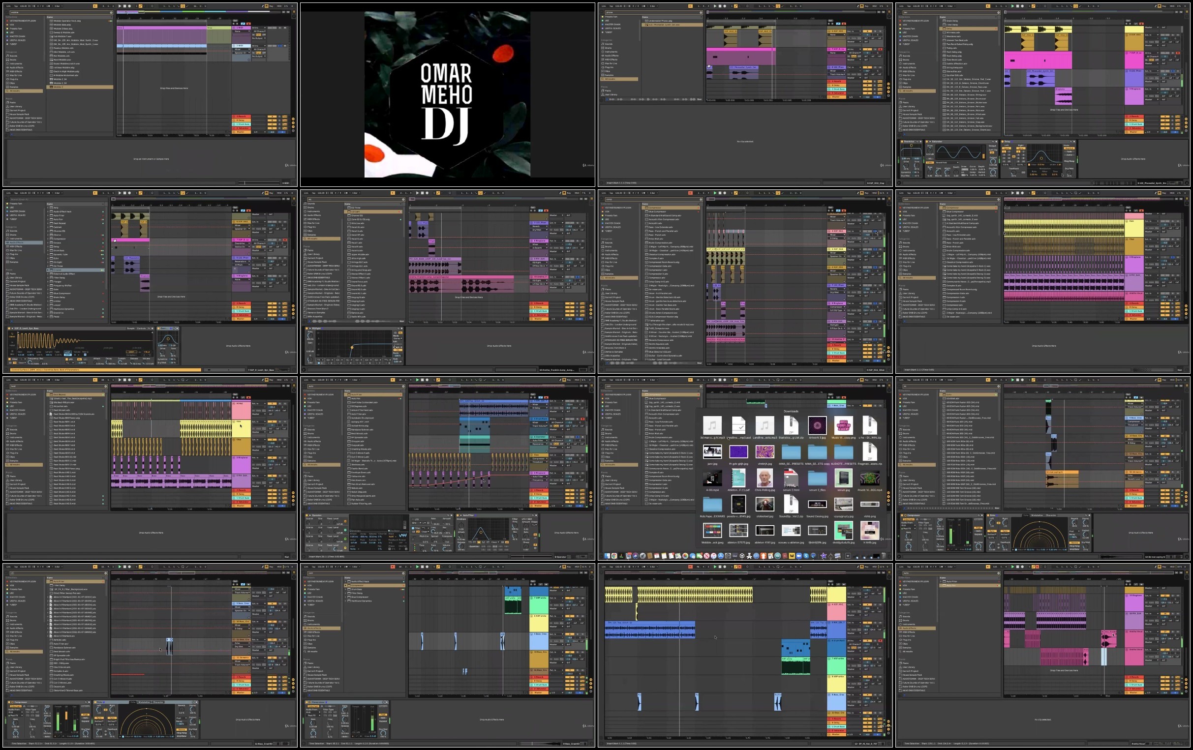Select Simpler's Classic mode icon
Viewport: 1193px width, 750px height.
12,335
